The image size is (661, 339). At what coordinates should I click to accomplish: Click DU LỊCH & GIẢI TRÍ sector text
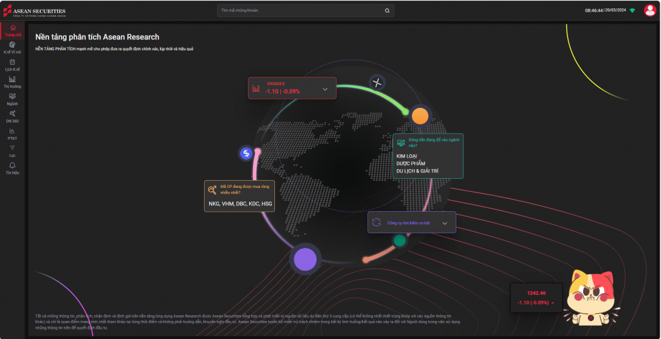[x=418, y=170]
